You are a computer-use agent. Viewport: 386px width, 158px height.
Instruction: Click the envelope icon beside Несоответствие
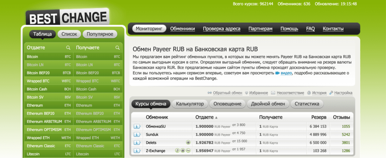tap(273, 93)
